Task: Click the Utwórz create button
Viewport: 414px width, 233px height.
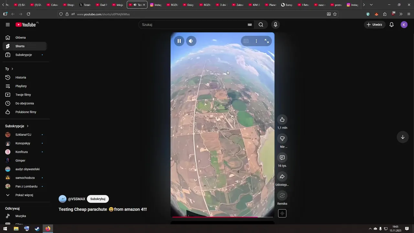Action: point(375,25)
